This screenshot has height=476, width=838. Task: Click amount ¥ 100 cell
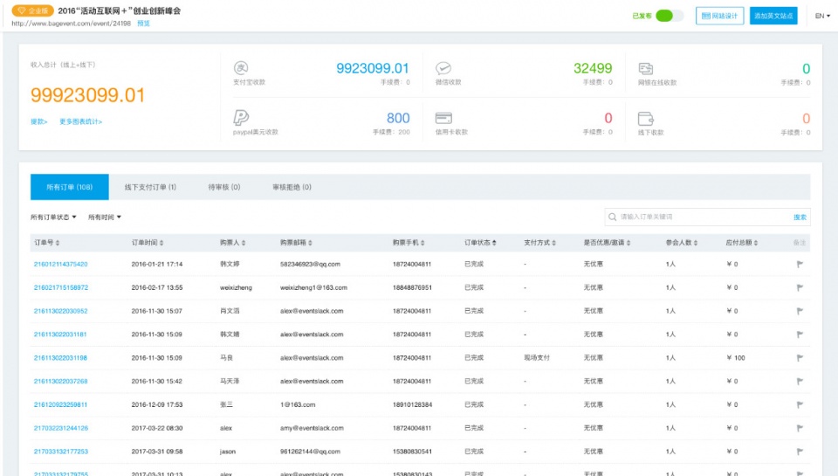[x=736, y=358]
